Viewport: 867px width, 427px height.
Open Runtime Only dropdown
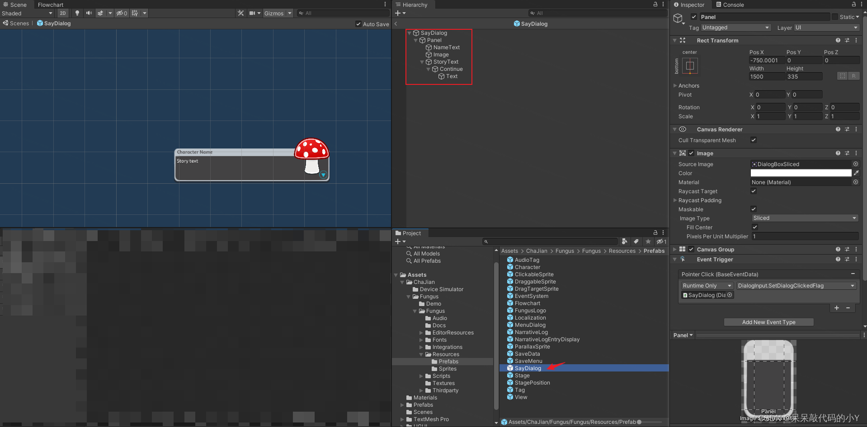707,286
